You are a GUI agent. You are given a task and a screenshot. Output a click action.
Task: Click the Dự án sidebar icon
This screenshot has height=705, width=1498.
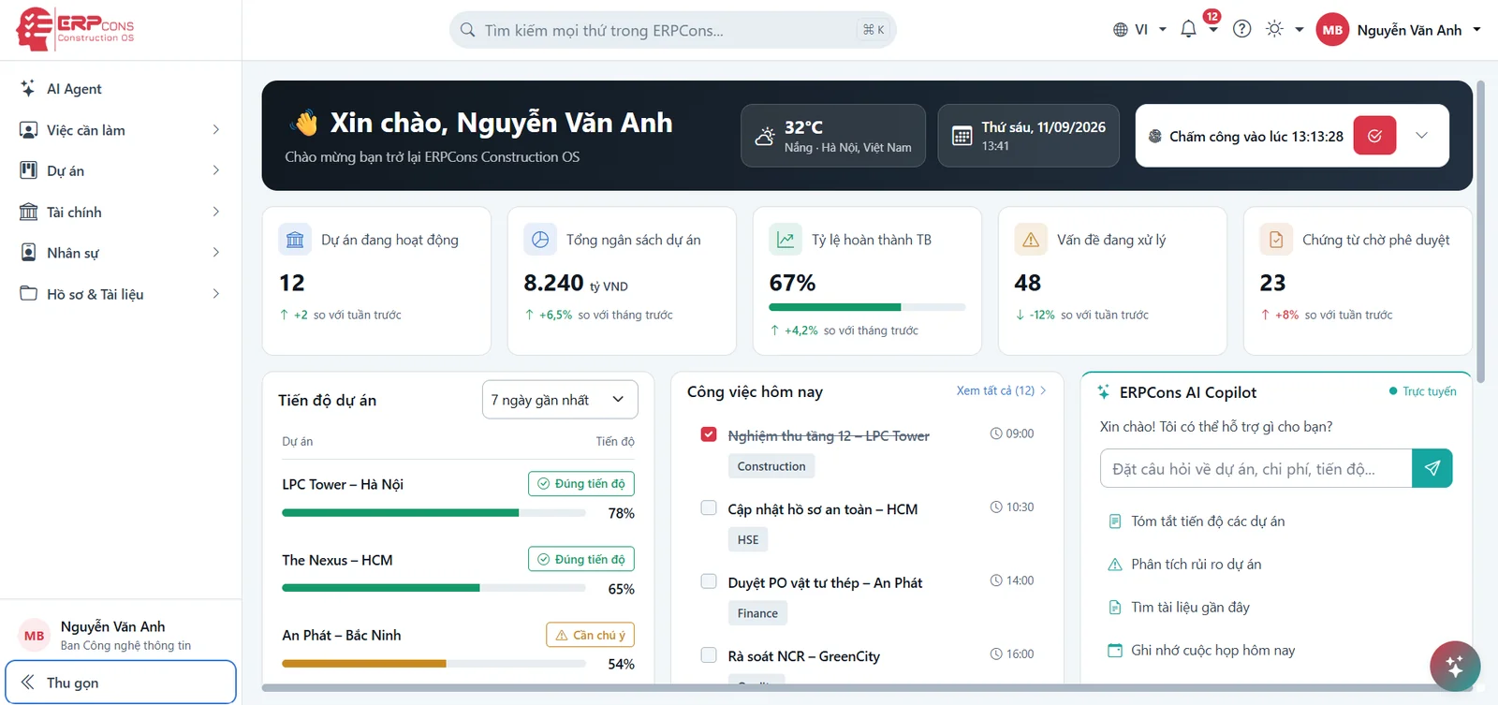(29, 170)
